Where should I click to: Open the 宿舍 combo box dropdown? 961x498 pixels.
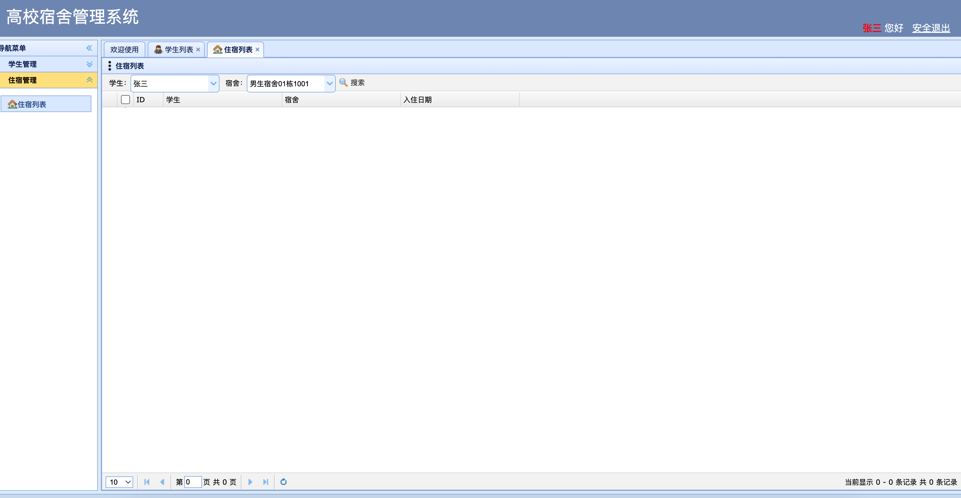330,84
